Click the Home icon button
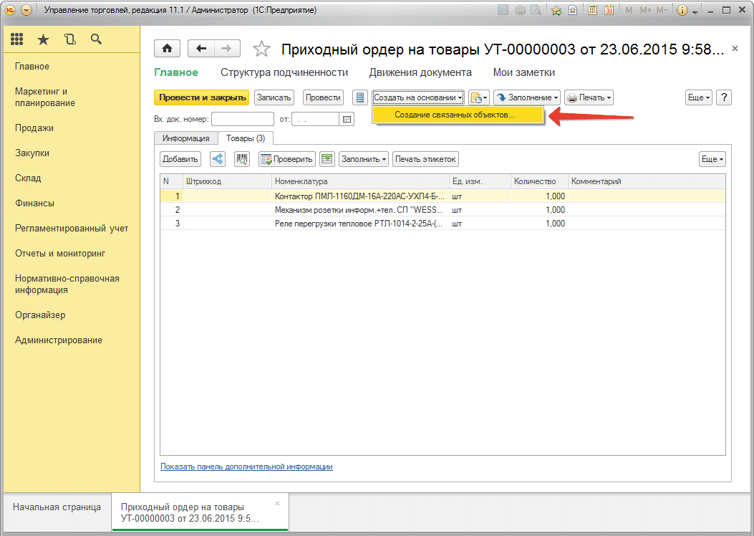This screenshot has width=754, height=536. (168, 49)
